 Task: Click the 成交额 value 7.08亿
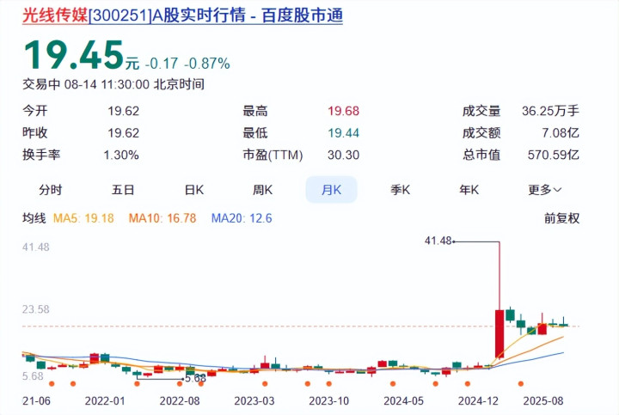[x=561, y=133]
